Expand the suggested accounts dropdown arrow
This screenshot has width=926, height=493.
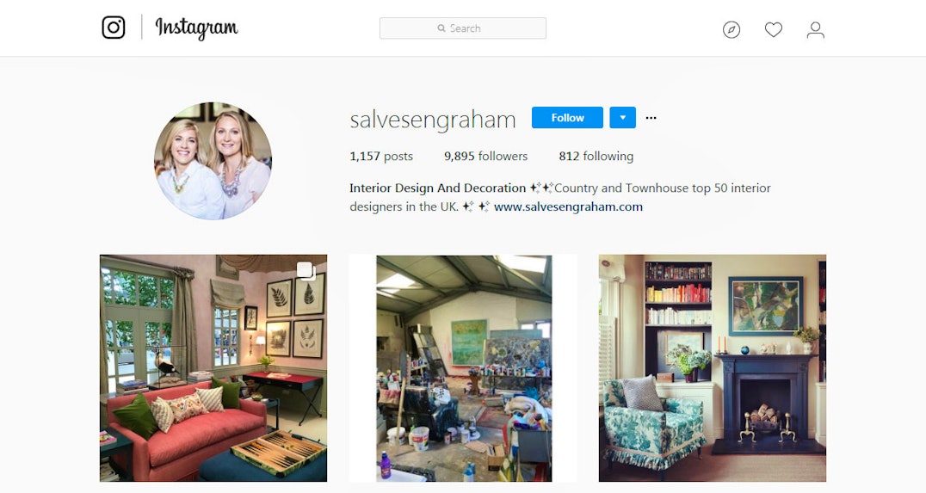click(622, 118)
